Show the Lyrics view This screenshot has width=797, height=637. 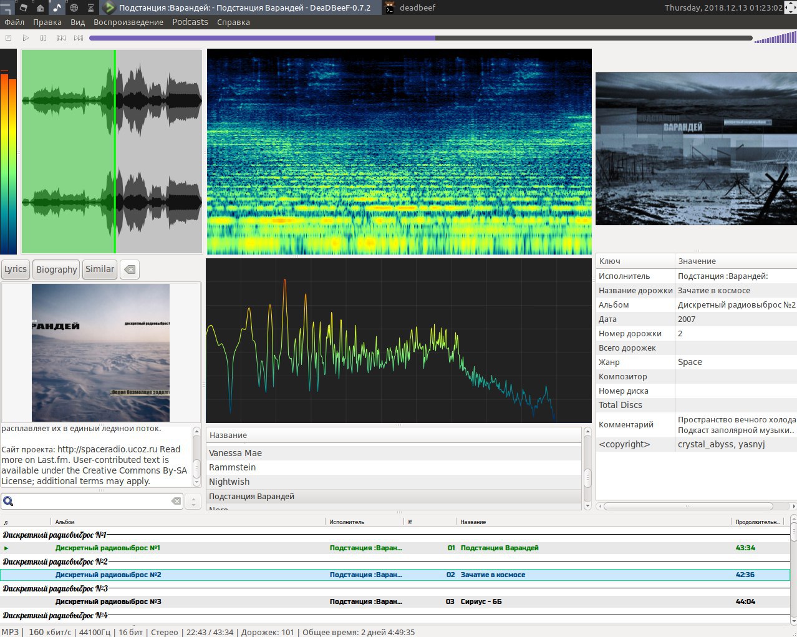(x=16, y=270)
